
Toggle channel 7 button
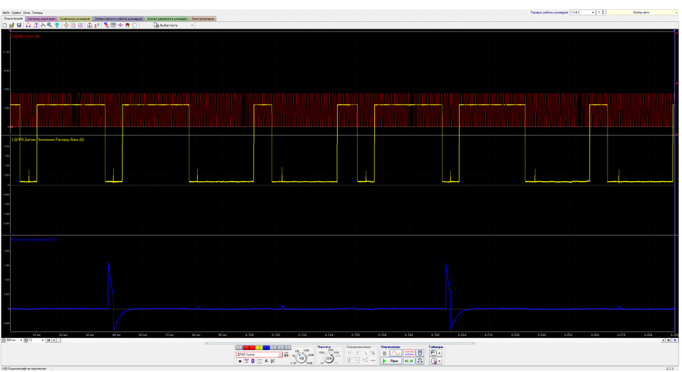pos(288,347)
